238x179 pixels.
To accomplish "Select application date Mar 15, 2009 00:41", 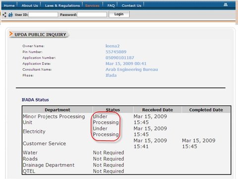I will point(126,64).
